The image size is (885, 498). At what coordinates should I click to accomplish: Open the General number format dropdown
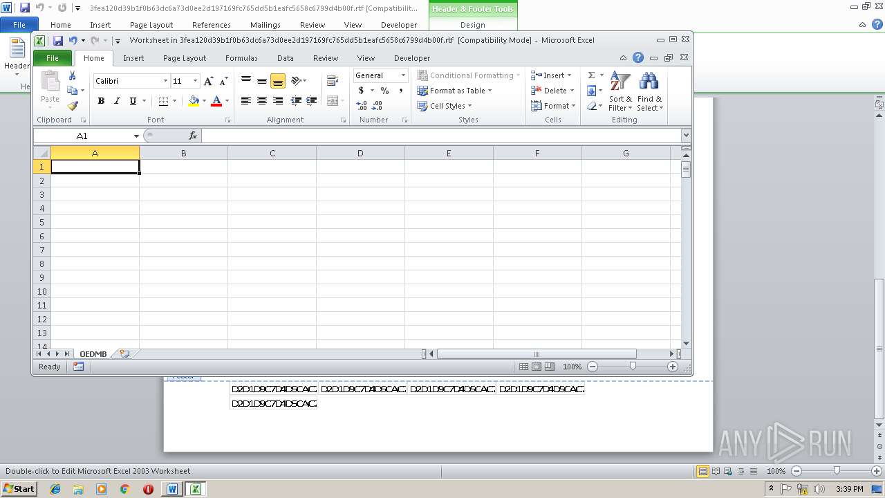click(x=403, y=75)
